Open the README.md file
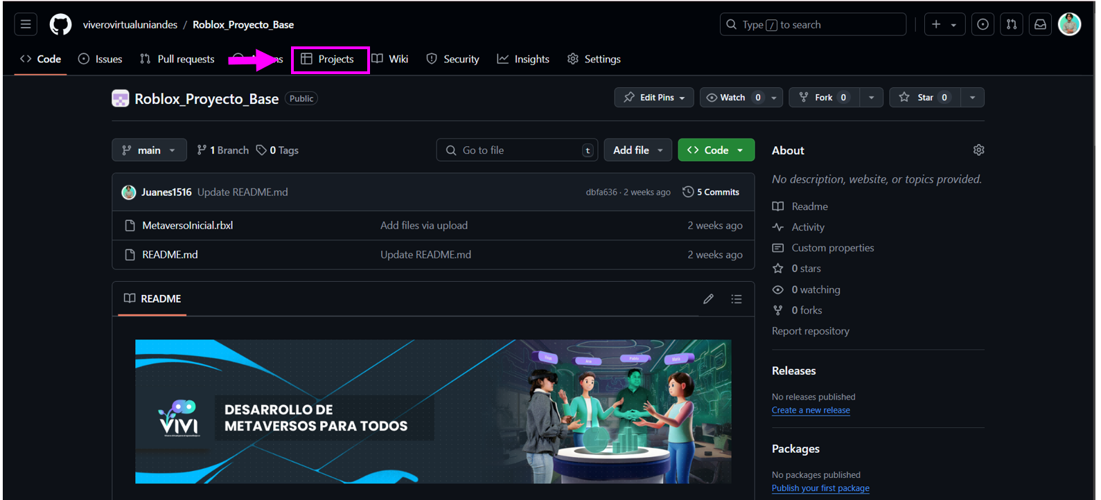Image resolution: width=1101 pixels, height=500 pixels. pyautogui.click(x=170, y=255)
